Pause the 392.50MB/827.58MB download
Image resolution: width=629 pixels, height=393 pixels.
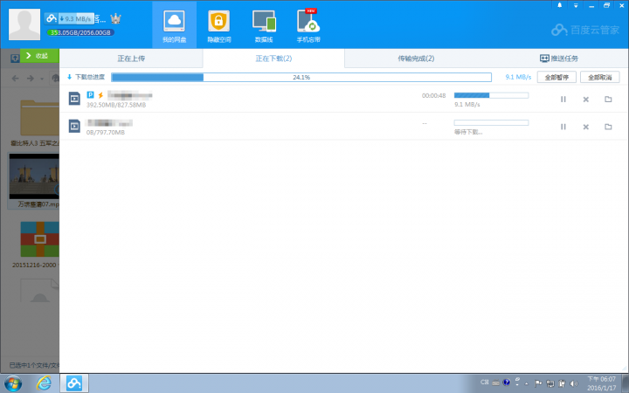[563, 99]
